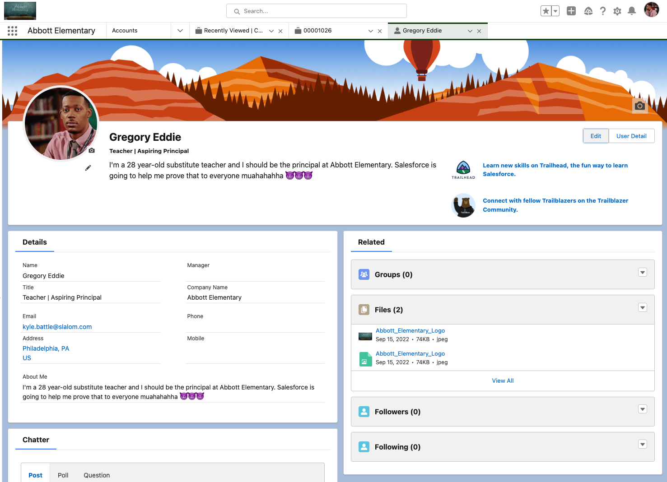Click the Followers related list icon
This screenshot has width=667, height=482.
point(364,412)
